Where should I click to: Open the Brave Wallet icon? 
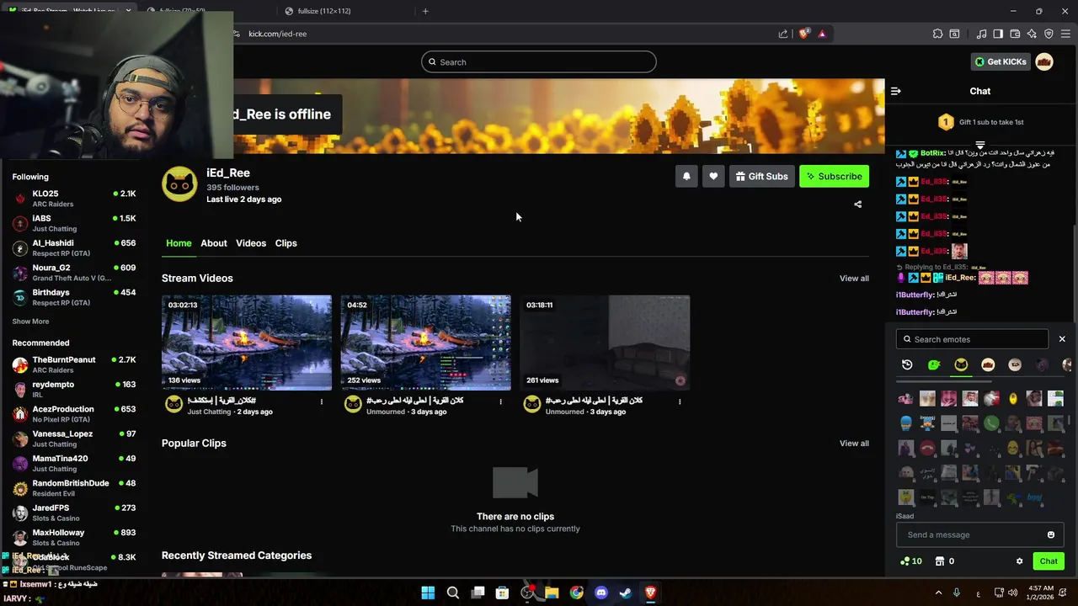pos(1015,34)
